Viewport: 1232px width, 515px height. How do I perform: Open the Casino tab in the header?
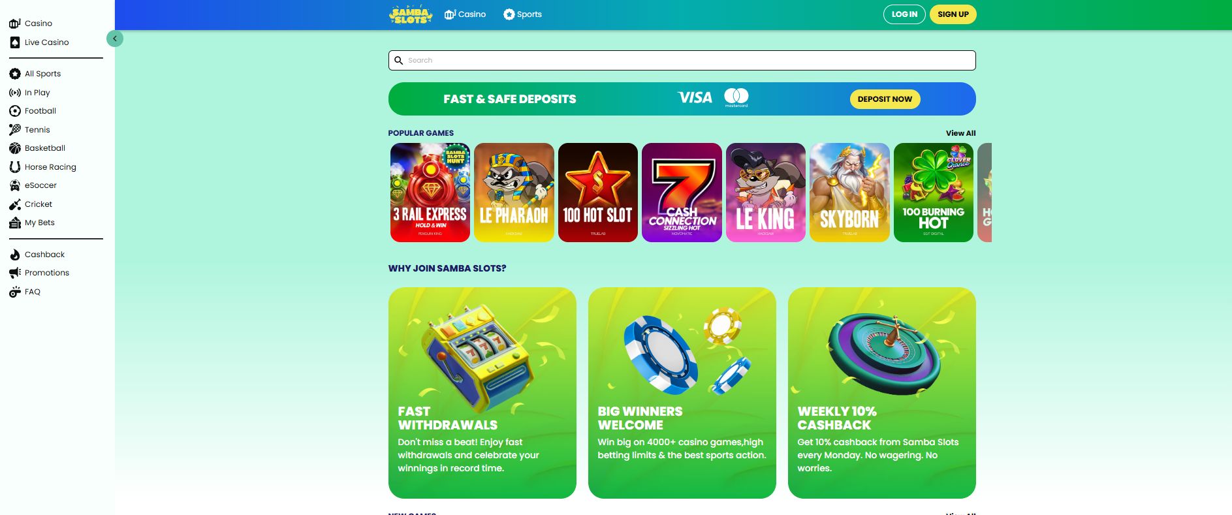[465, 14]
